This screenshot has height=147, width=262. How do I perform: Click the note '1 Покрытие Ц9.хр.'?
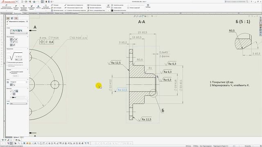(x=222, y=82)
